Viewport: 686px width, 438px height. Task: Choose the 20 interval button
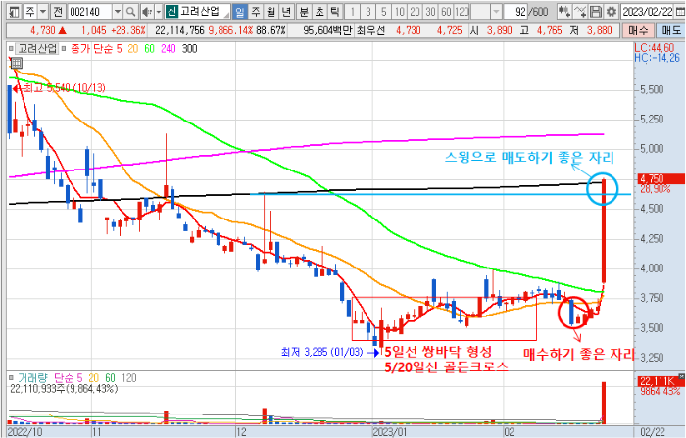click(415, 12)
